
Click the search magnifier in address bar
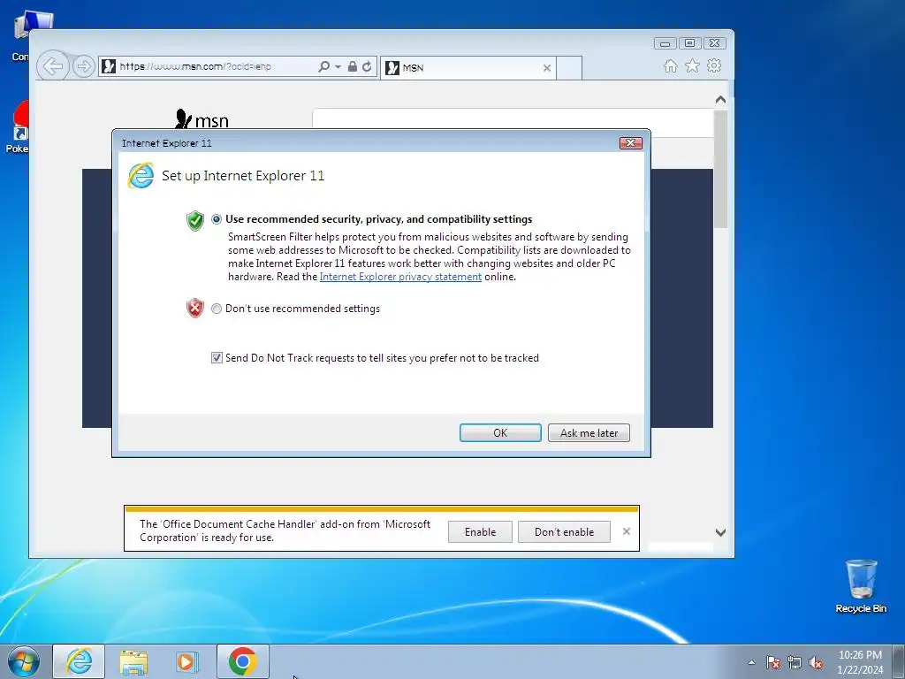pyautogui.click(x=323, y=66)
